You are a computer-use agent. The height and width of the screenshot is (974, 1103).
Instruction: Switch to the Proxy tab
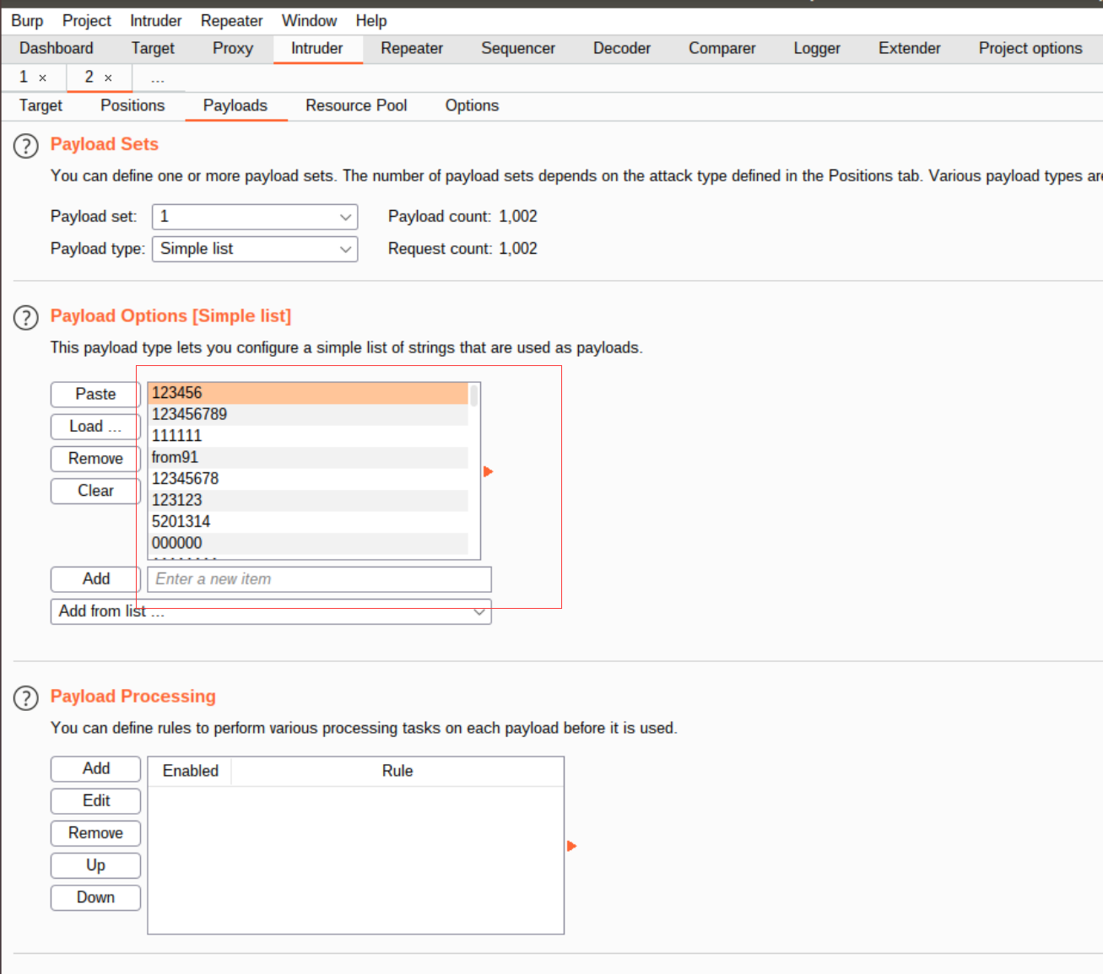(x=233, y=49)
